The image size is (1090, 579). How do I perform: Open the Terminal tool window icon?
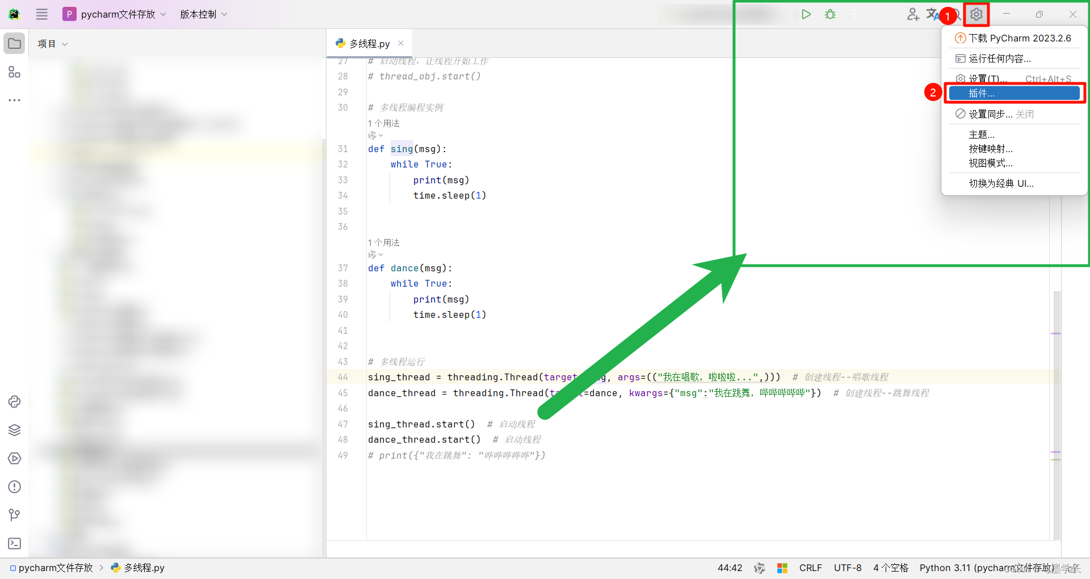[14, 543]
